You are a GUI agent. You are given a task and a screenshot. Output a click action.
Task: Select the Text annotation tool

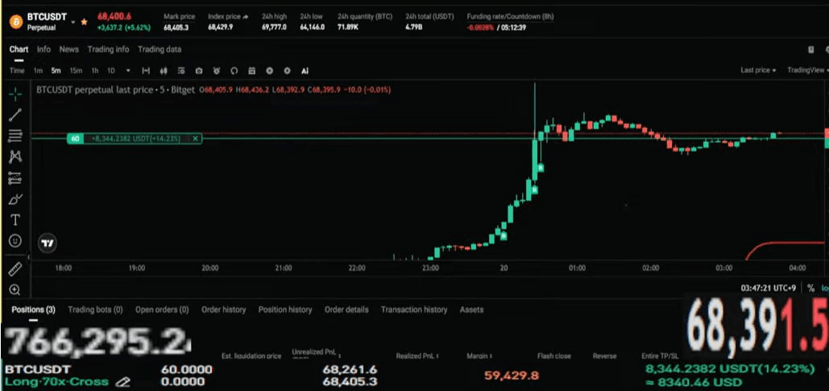tap(15, 220)
